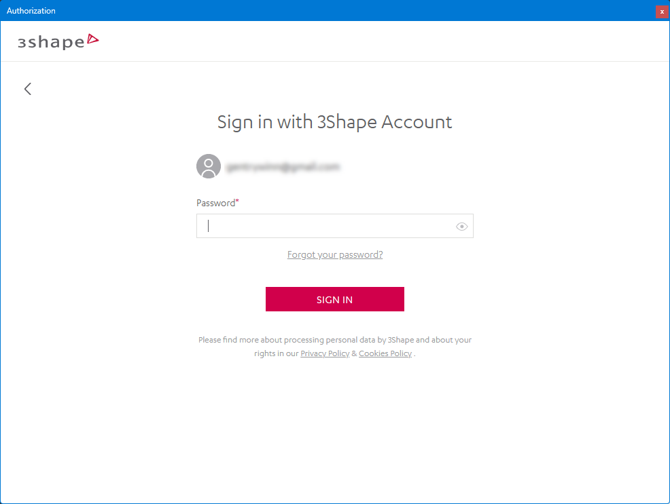Click the blinking text cursor in Password box
The height and width of the screenshot is (504, 670).
[209, 227]
